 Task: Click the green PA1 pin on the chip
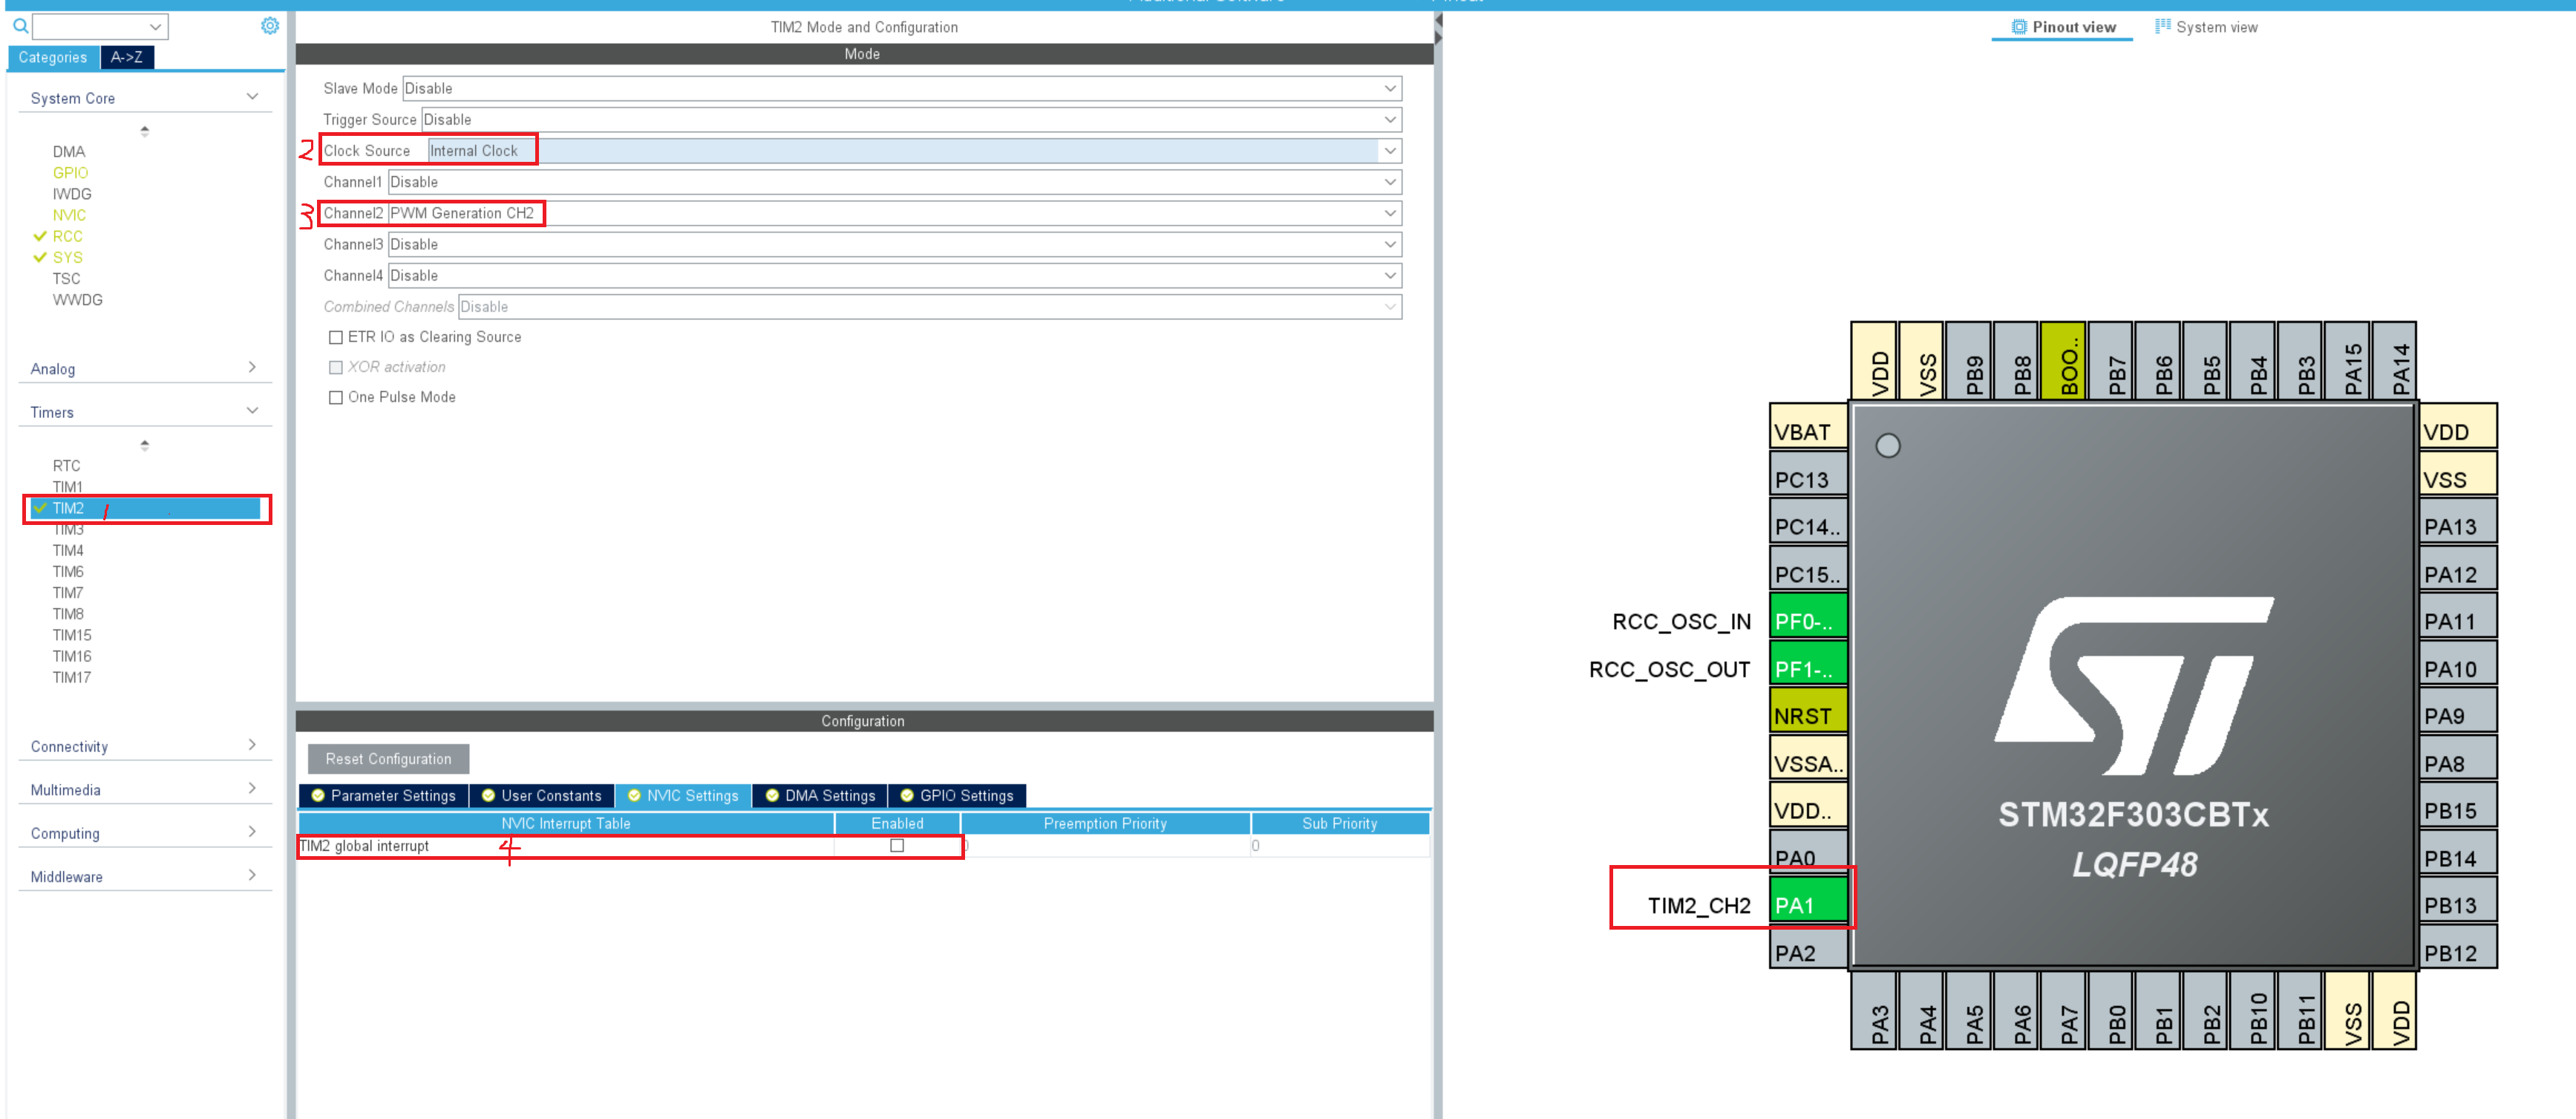tap(1807, 905)
